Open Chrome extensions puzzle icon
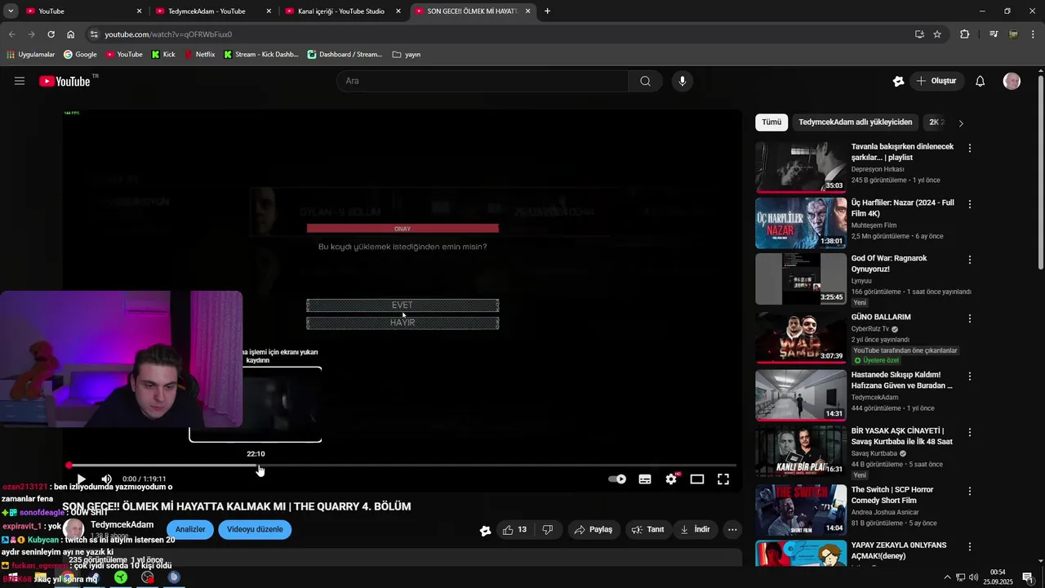Viewport: 1045px width, 588px height. coord(965,34)
